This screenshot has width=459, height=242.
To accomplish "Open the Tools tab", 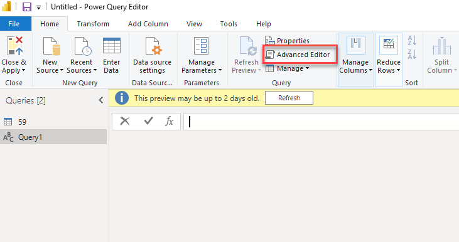I will pyautogui.click(x=229, y=24).
